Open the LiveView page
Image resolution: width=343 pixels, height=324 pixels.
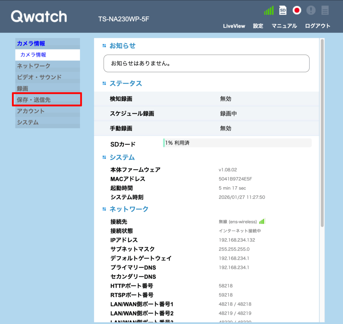click(234, 26)
